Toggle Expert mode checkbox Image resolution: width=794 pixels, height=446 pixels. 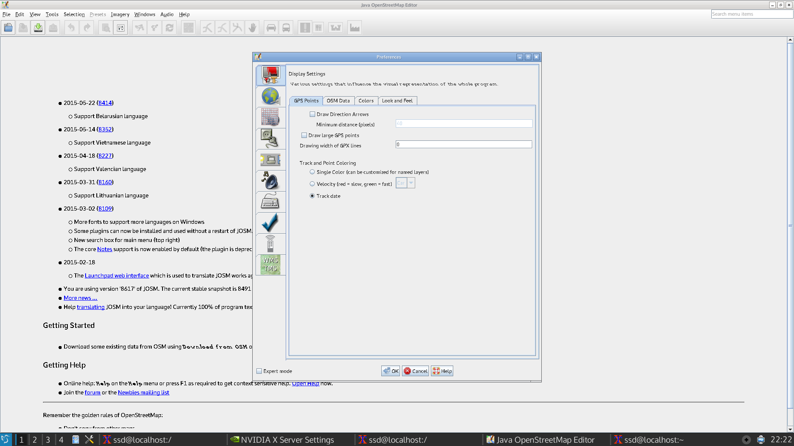(259, 371)
